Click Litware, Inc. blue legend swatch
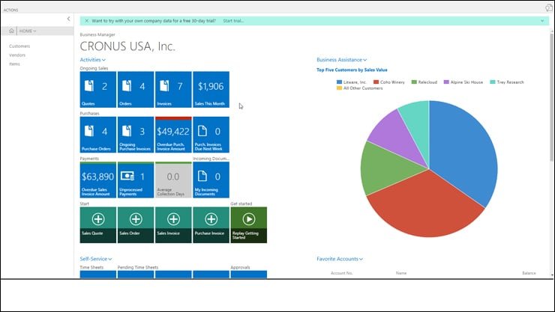 click(x=339, y=82)
